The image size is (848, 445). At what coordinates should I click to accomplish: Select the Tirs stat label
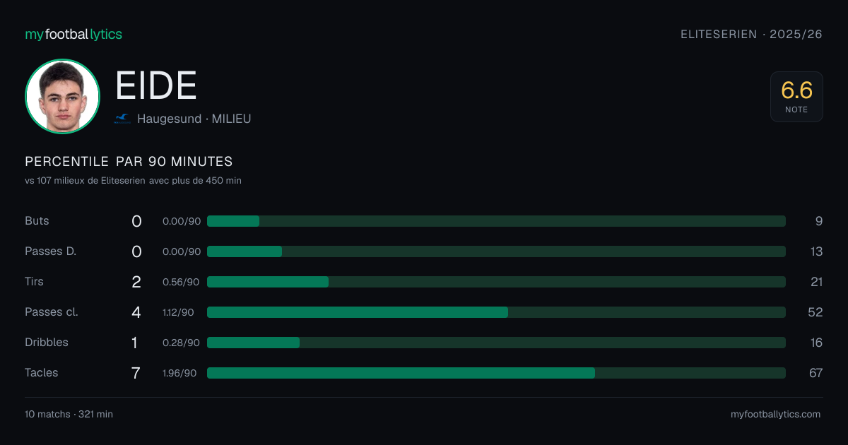tap(34, 281)
